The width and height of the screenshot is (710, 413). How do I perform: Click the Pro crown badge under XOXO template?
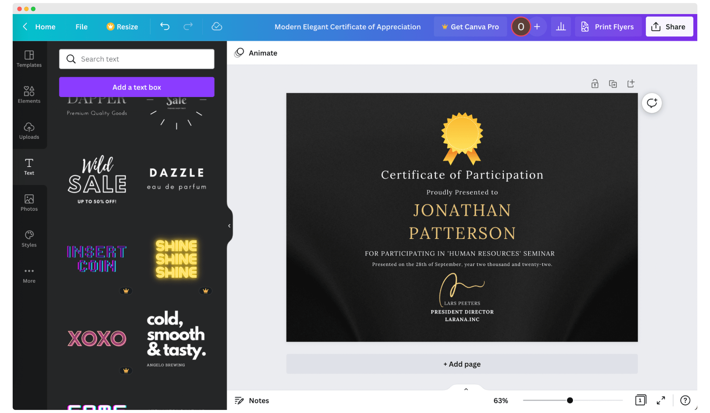(x=126, y=371)
